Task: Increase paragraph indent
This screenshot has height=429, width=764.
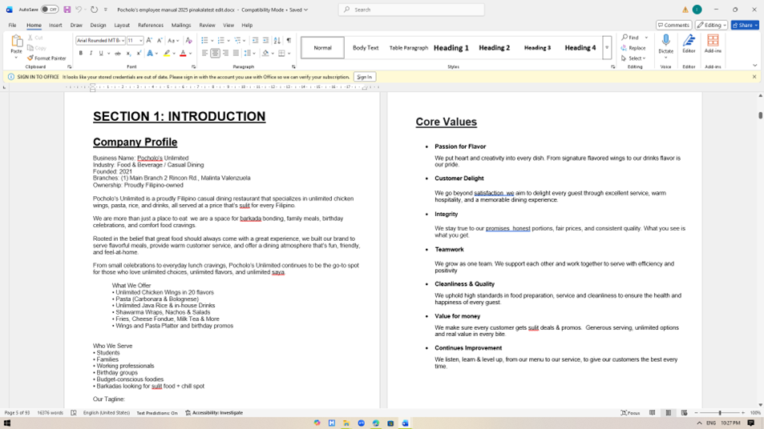Action: [x=265, y=40]
